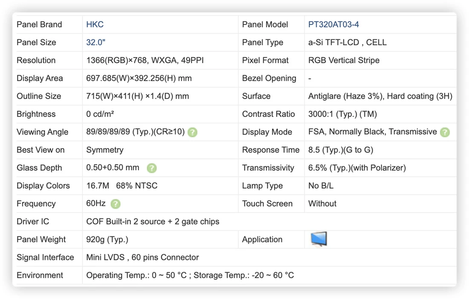
Task: Click the Environment label
Action: tap(40, 276)
